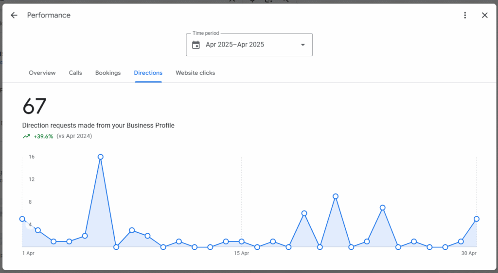Click the +39.6% comparison text
This screenshot has height=273, width=498.
click(43, 137)
